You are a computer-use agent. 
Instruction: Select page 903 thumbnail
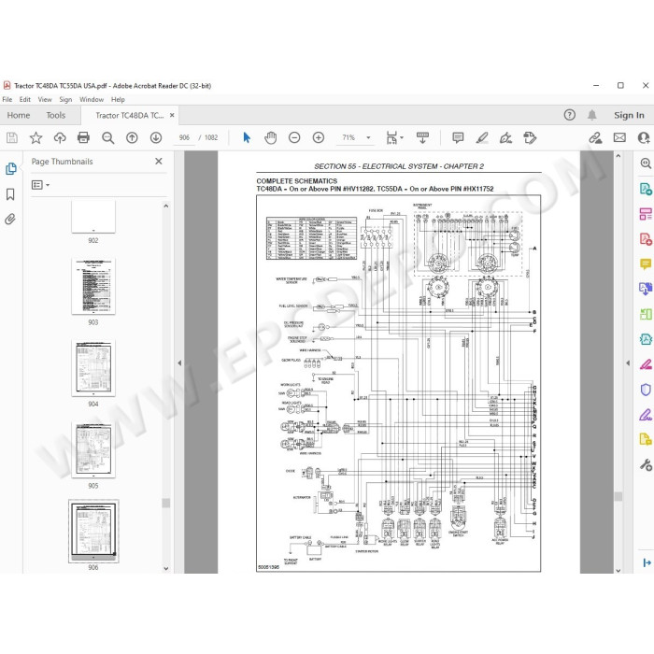coord(93,286)
